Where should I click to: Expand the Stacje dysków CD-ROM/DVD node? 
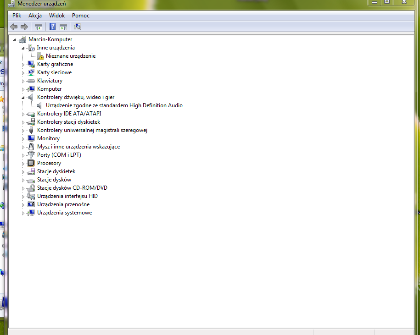click(23, 188)
